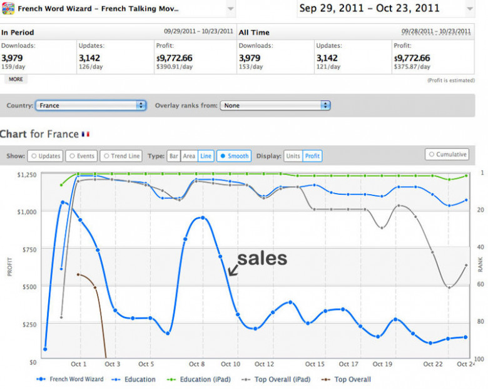The width and height of the screenshot is (488, 389).
Task: Click the All Time profit $375.87/day text
Action: [412, 66]
